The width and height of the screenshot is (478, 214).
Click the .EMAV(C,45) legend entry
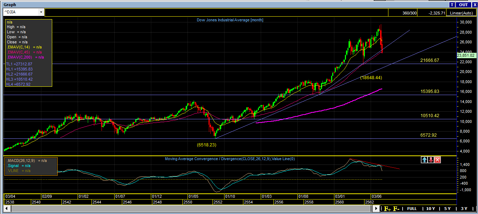click(24, 52)
